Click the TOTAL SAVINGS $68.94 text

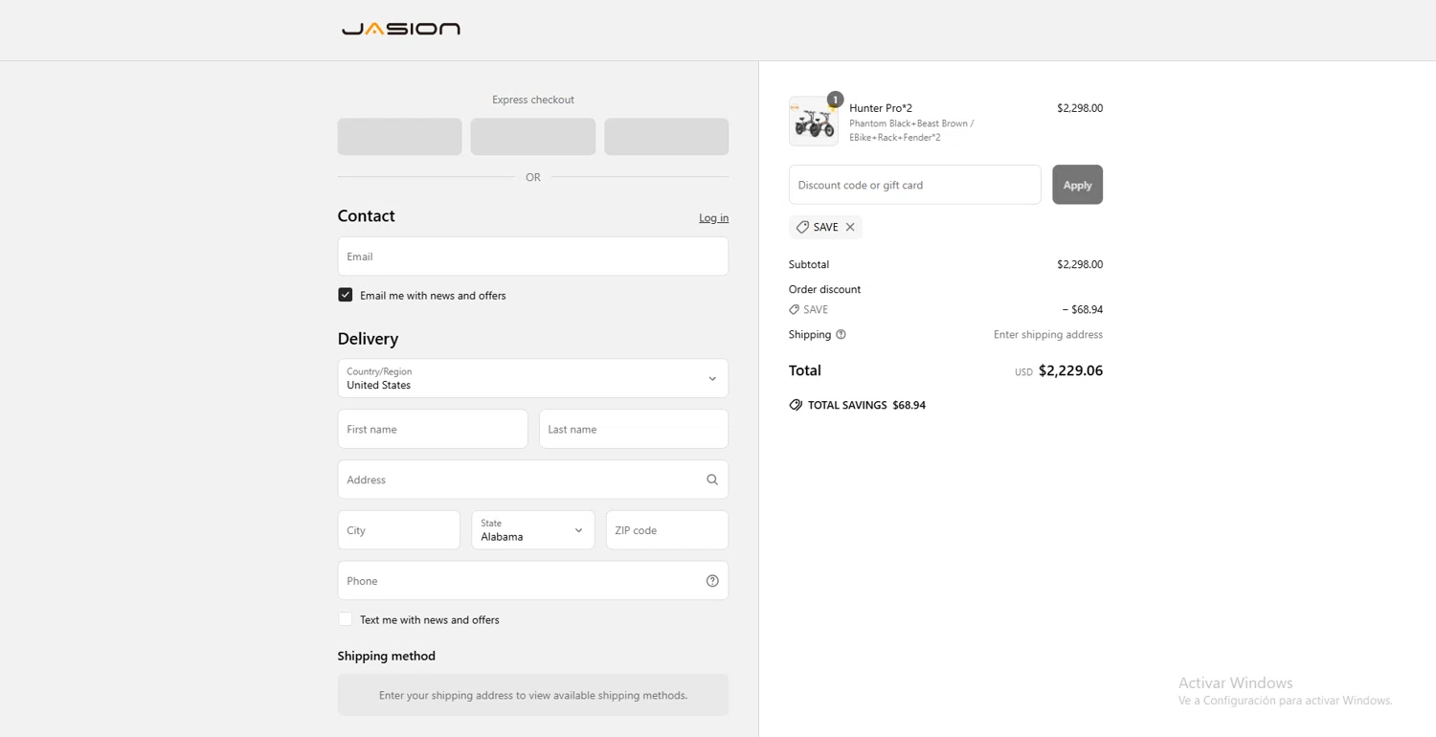(x=866, y=405)
